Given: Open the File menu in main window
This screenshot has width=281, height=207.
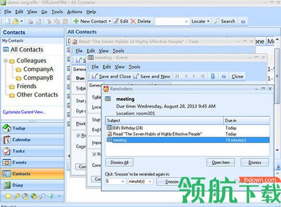Looking at the screenshot, I should (x=7, y=12).
